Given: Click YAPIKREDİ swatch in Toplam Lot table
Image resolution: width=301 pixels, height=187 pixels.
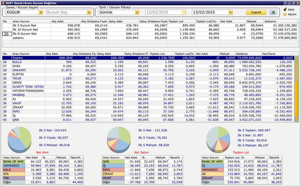Looking at the screenshot, I should (212, 170).
